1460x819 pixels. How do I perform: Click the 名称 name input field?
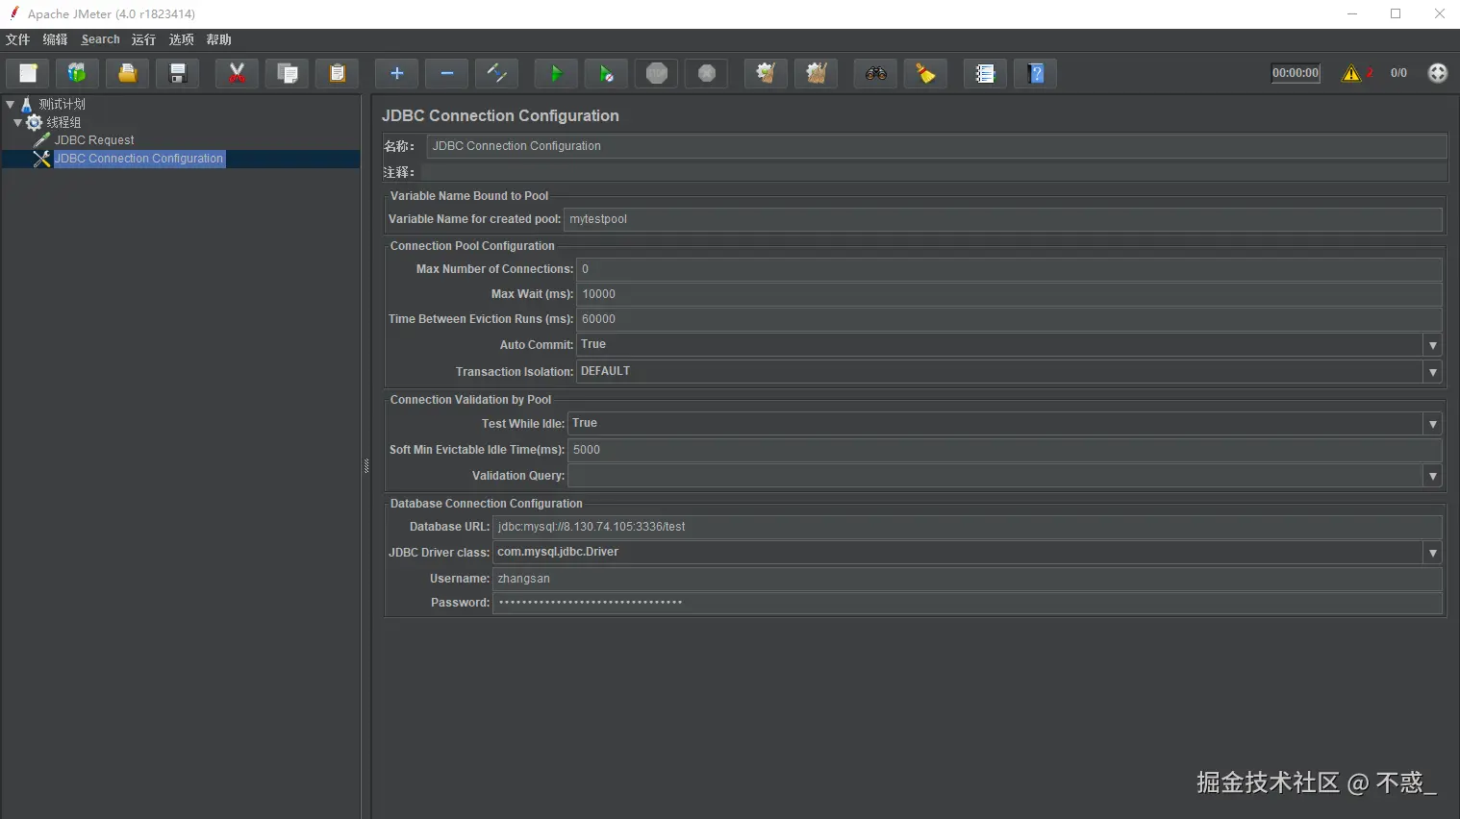(936, 146)
